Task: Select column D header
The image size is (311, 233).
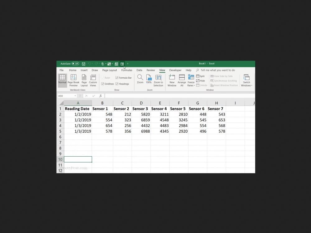Action: click(141, 103)
